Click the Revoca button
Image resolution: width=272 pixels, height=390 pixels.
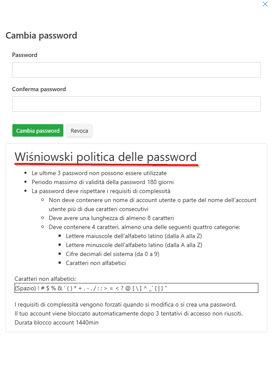pyautogui.click(x=79, y=131)
